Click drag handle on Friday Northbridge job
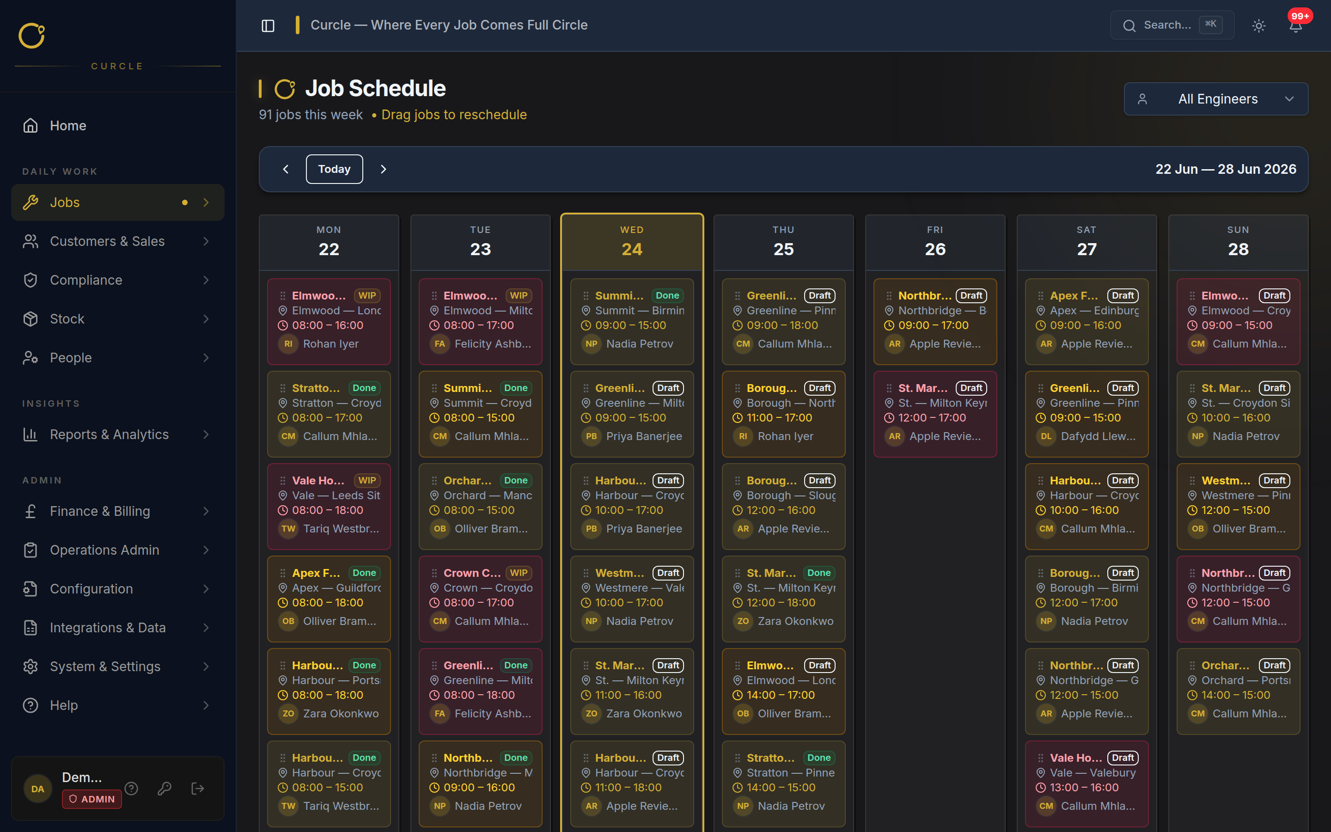 click(889, 295)
